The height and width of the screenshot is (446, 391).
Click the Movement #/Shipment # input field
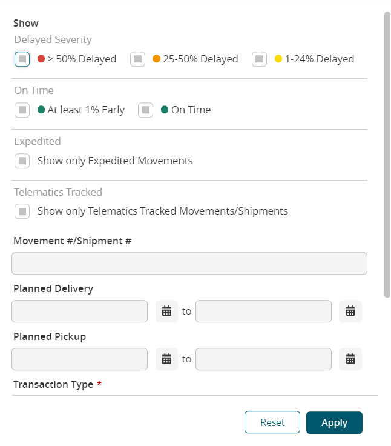(x=189, y=264)
